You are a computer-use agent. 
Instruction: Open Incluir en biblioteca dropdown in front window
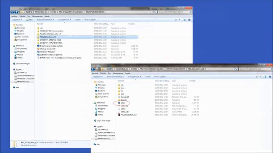(115, 76)
